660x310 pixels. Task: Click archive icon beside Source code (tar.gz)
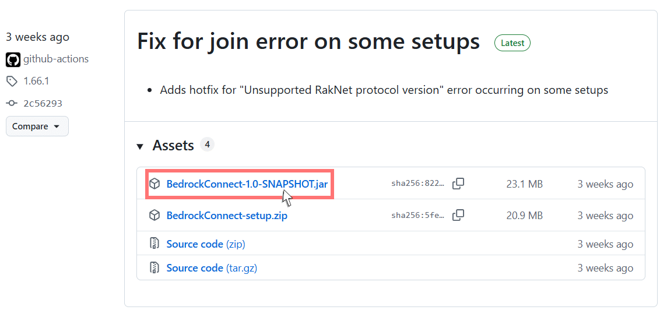155,267
